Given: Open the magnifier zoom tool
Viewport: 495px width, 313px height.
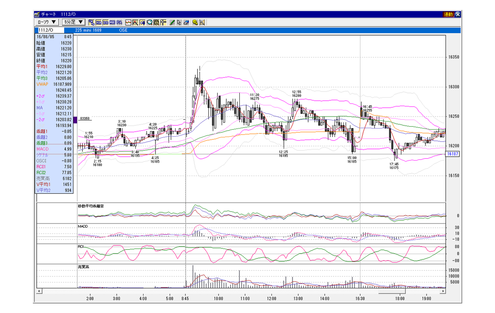Looking at the screenshot, I should tap(149, 22).
